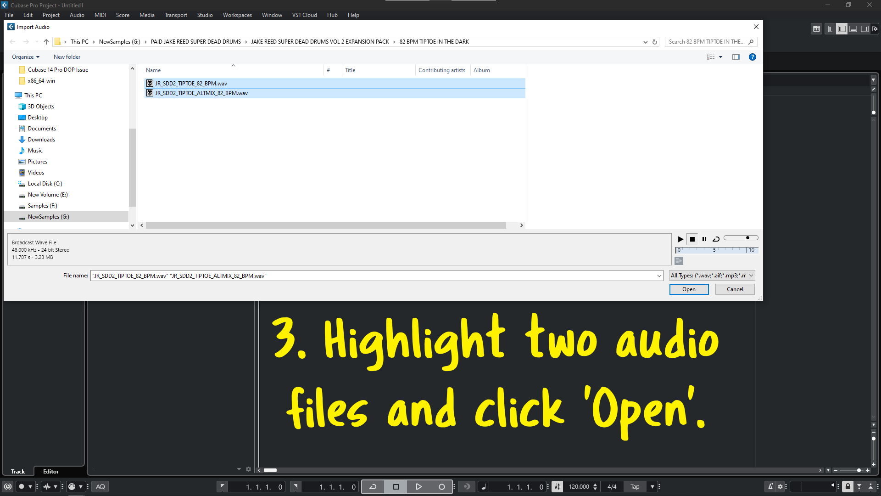Pause the audio preview playback
This screenshot has height=496, width=881.
tap(704, 239)
